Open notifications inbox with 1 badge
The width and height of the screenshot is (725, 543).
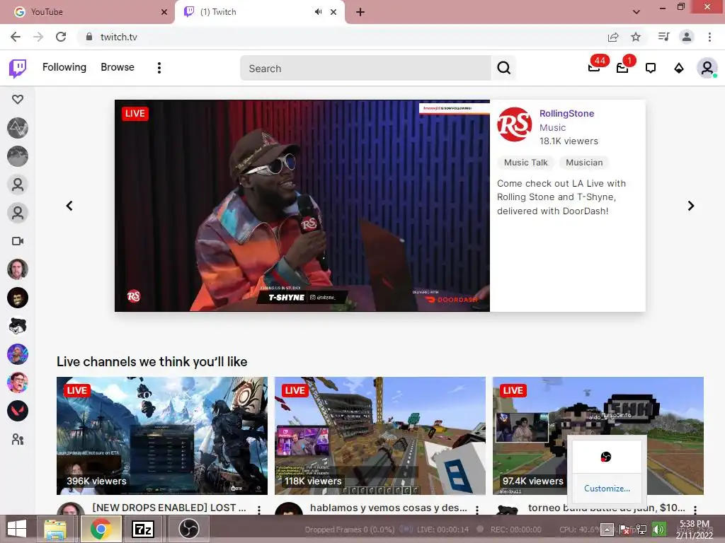[x=623, y=67]
